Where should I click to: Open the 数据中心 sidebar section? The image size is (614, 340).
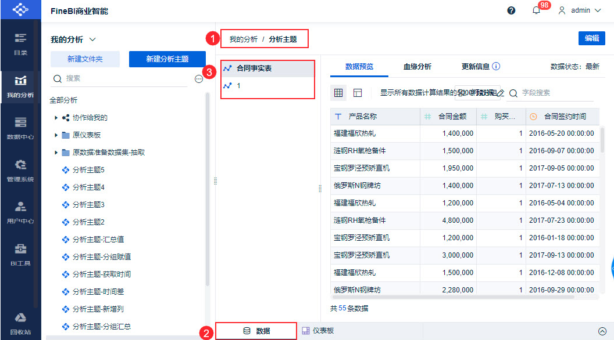pyautogui.click(x=20, y=129)
